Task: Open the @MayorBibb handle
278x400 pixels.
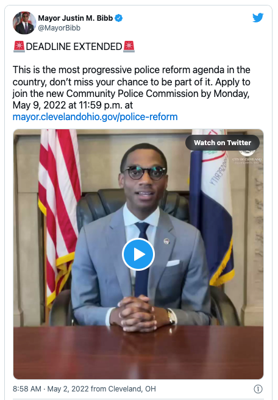Action: point(59,28)
